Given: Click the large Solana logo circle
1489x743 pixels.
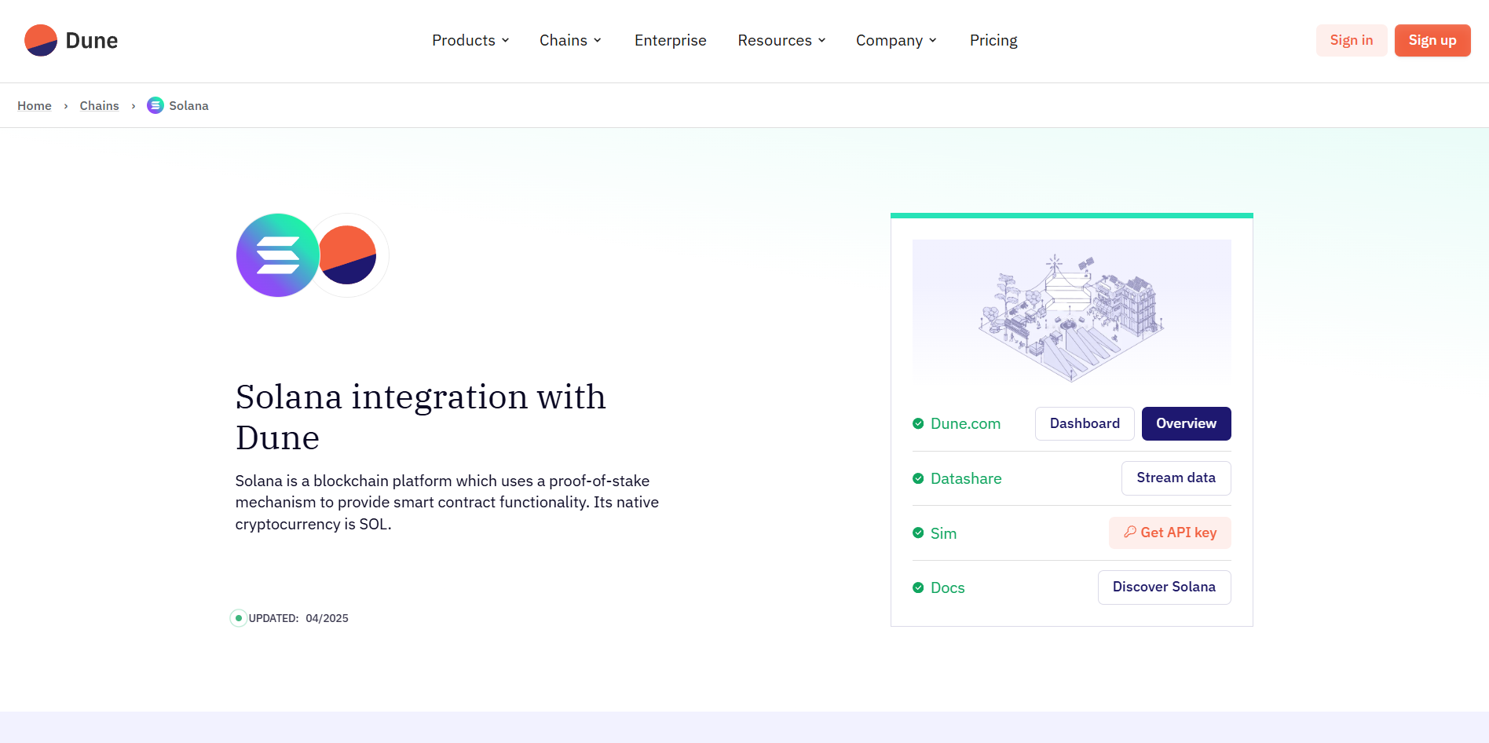Looking at the screenshot, I should pos(278,255).
